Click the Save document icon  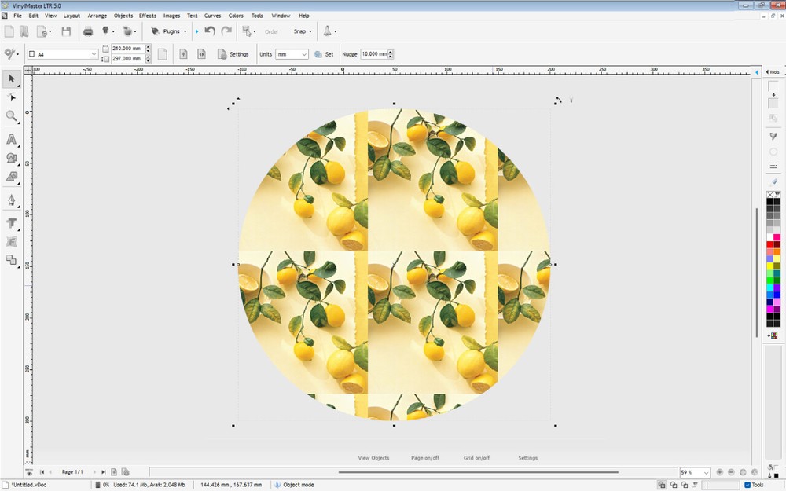[67, 31]
